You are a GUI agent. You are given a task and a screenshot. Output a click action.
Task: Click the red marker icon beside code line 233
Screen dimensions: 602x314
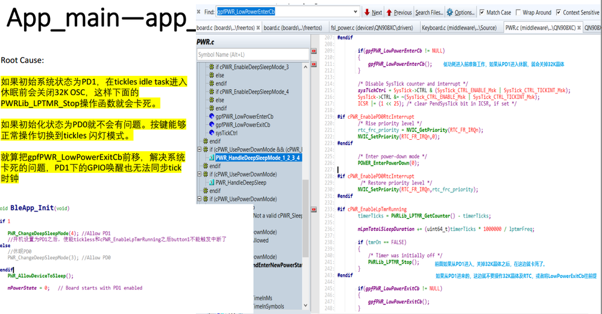tap(314, 210)
